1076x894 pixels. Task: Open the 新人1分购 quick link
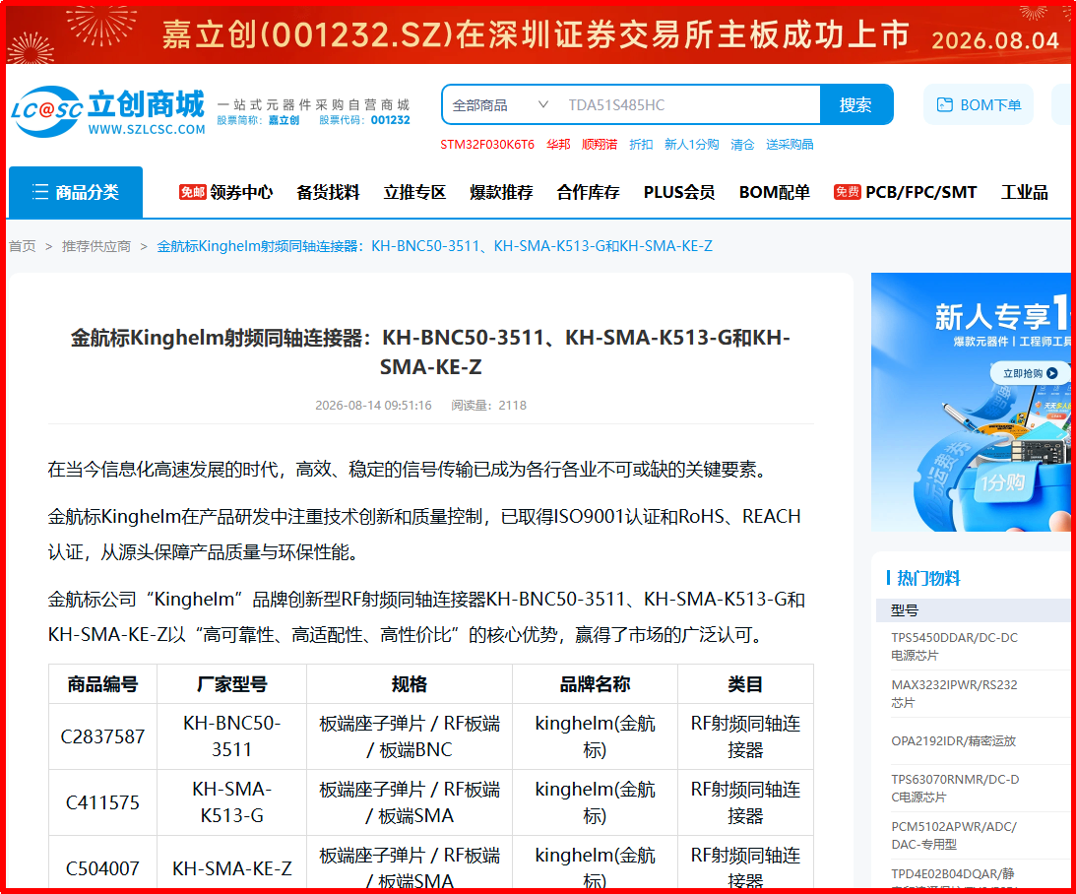click(691, 144)
